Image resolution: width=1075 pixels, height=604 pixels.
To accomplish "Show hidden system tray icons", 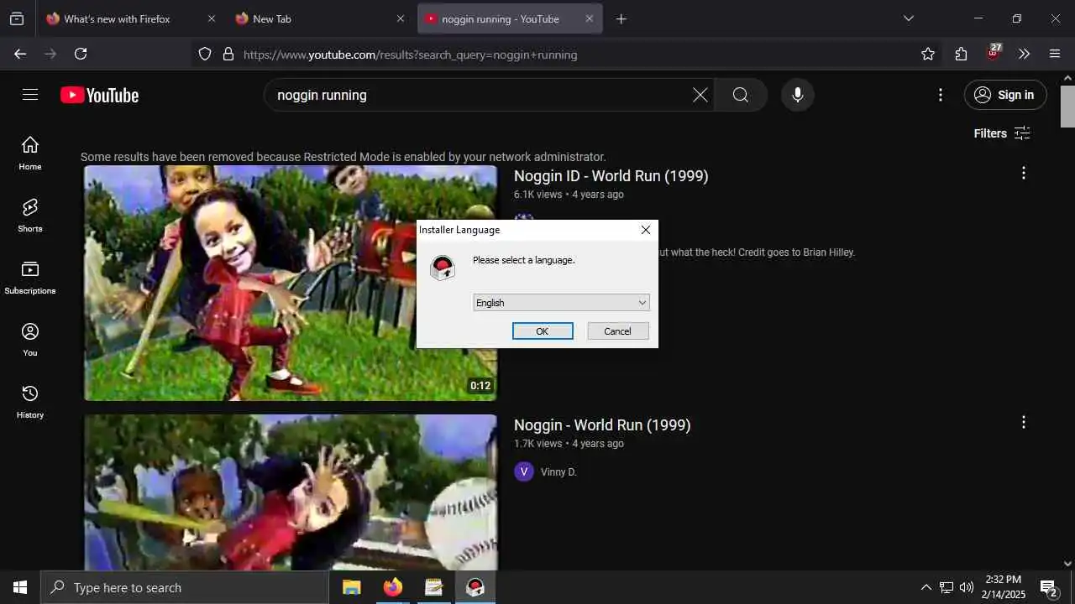I will tap(926, 587).
